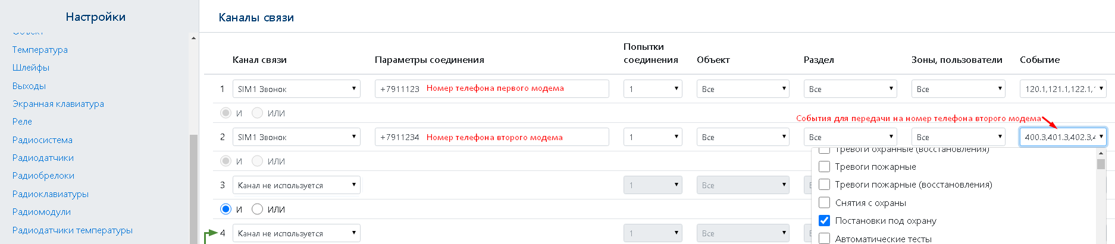Click sidebar scrollbar up arrow

point(193,38)
